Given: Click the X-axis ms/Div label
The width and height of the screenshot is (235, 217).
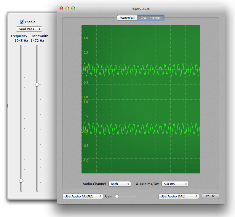Looking at the screenshot, I should pos(147,184).
